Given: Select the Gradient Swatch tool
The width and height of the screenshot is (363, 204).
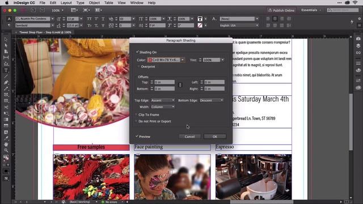Looking at the screenshot, I should 6,120.
